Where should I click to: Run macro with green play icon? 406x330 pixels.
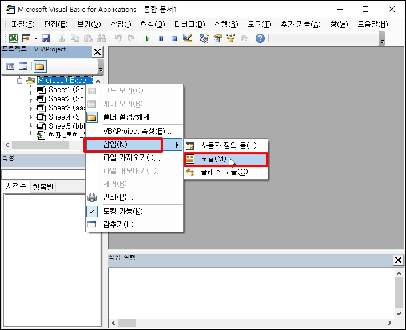coord(148,38)
